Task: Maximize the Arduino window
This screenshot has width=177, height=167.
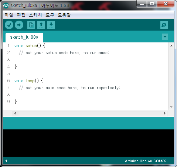Action: pyautogui.click(x=152, y=4)
